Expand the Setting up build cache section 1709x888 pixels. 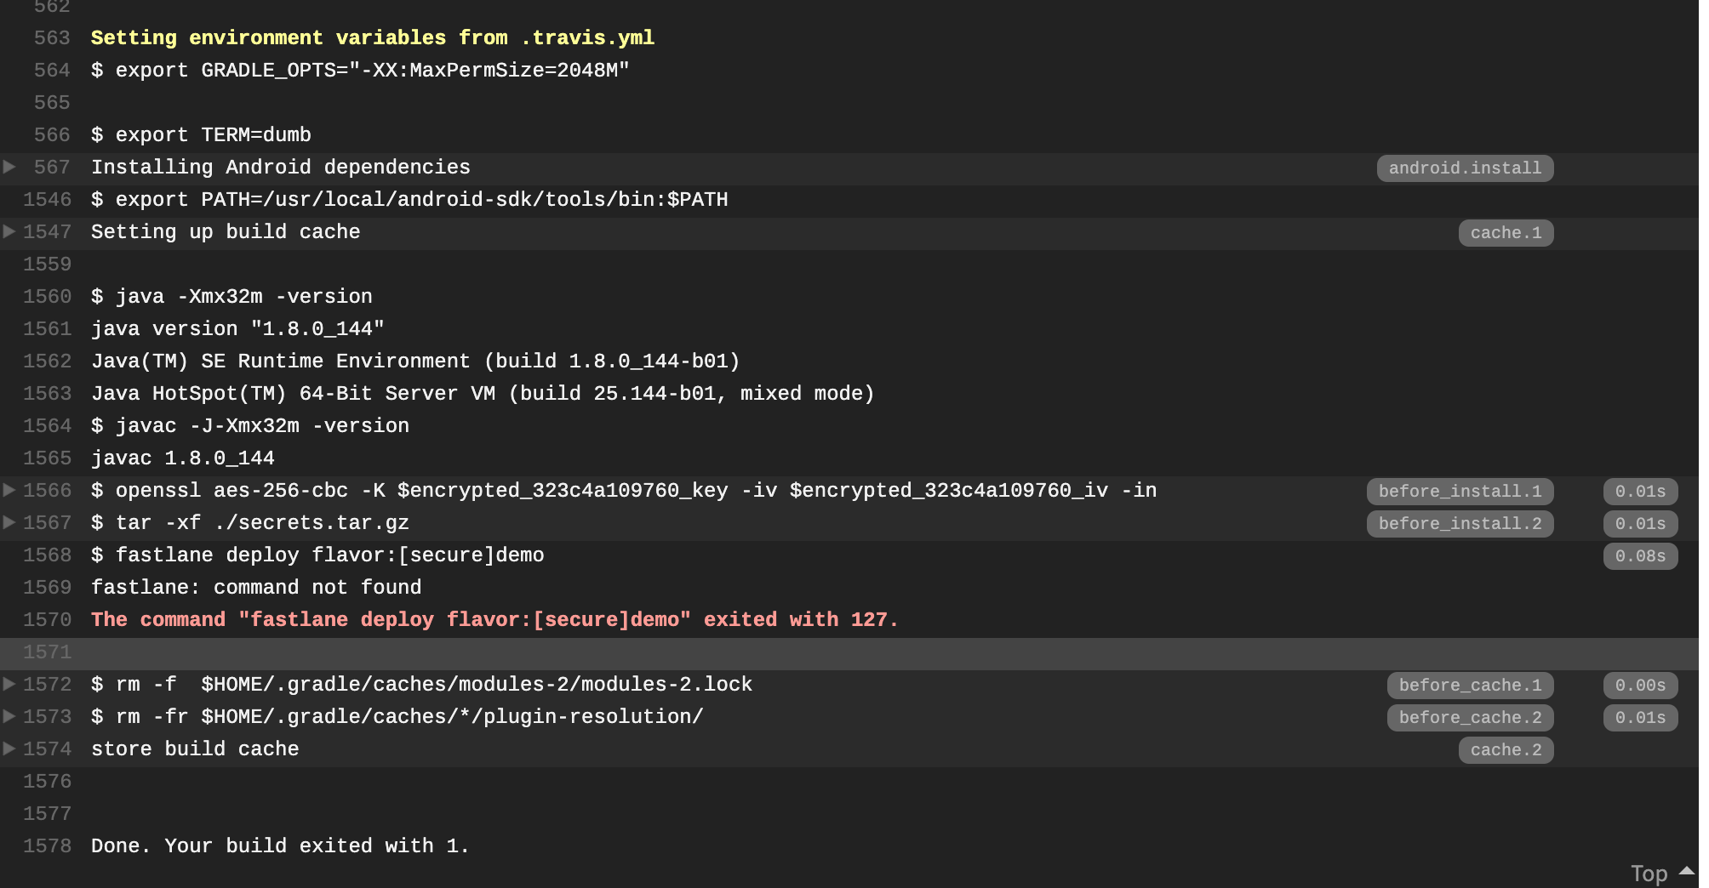pos(9,232)
